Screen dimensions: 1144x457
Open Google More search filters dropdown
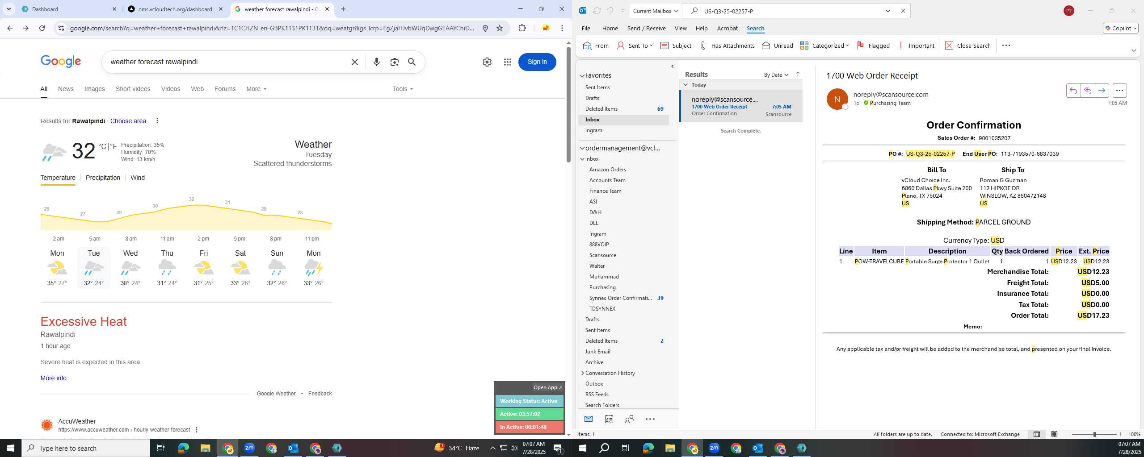tap(256, 89)
